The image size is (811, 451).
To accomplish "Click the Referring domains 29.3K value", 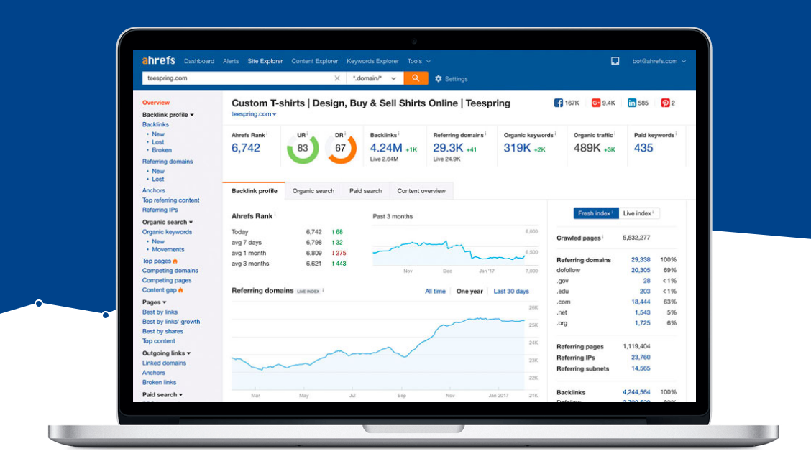I will (448, 148).
